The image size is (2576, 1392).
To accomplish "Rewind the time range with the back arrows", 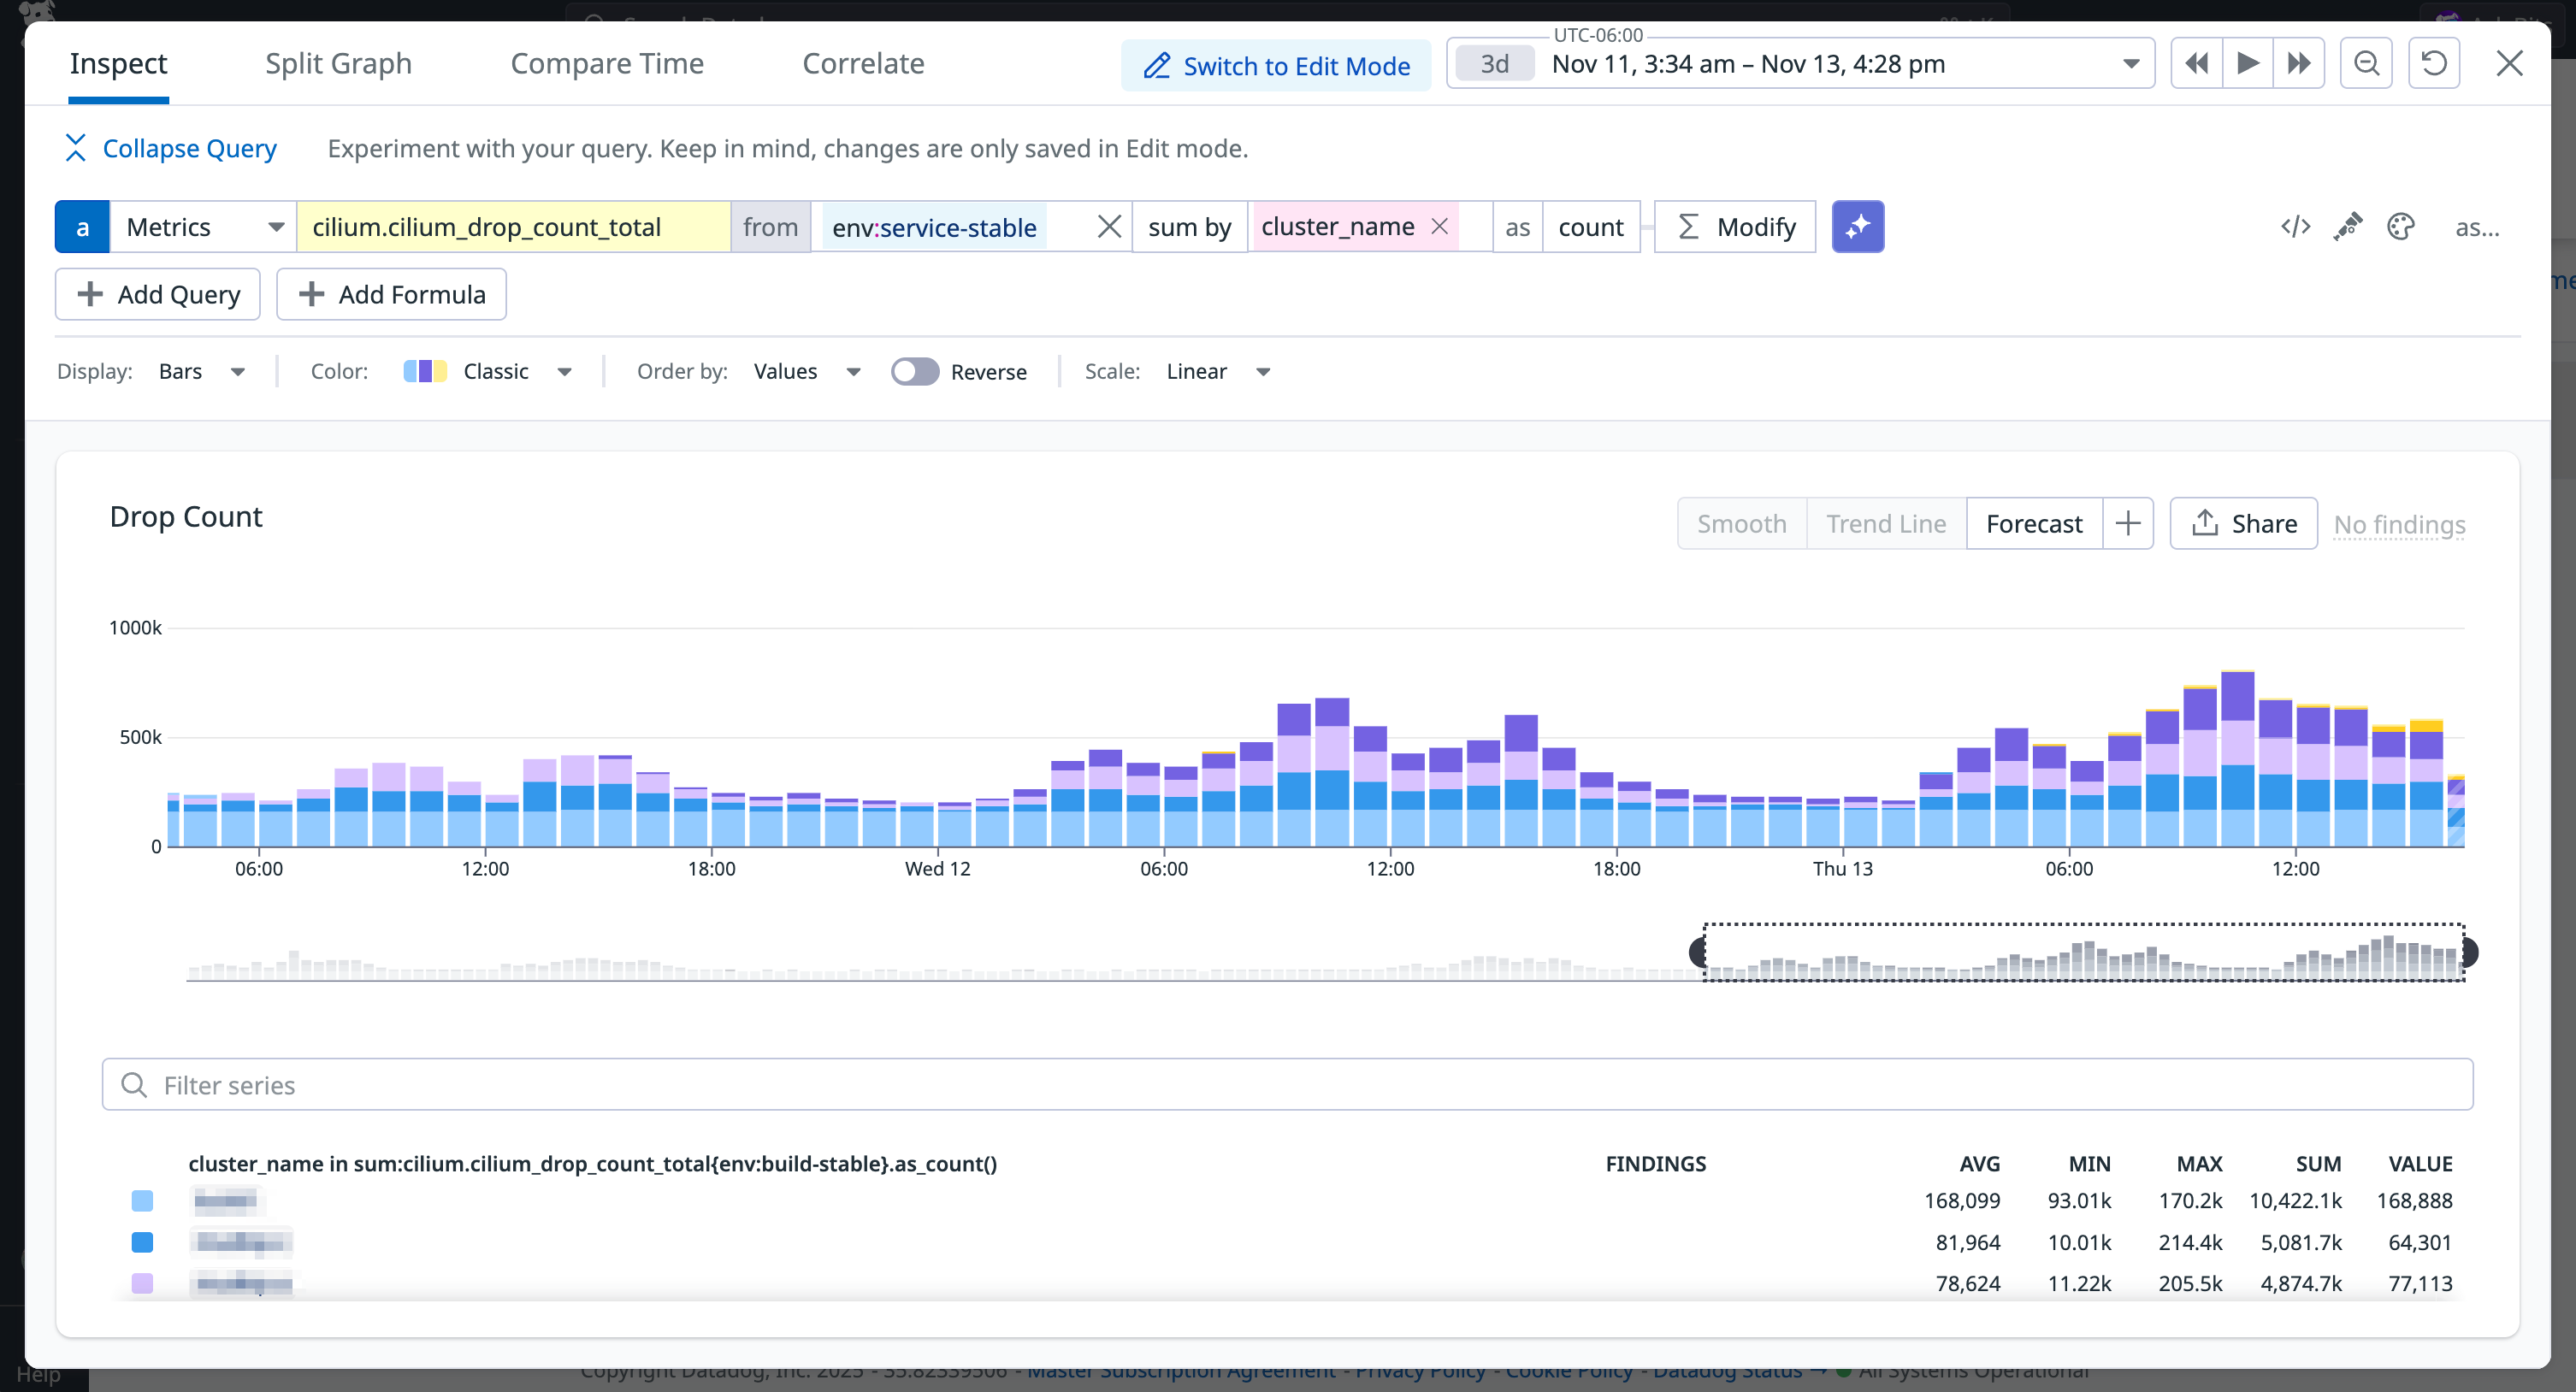I will tap(2196, 63).
